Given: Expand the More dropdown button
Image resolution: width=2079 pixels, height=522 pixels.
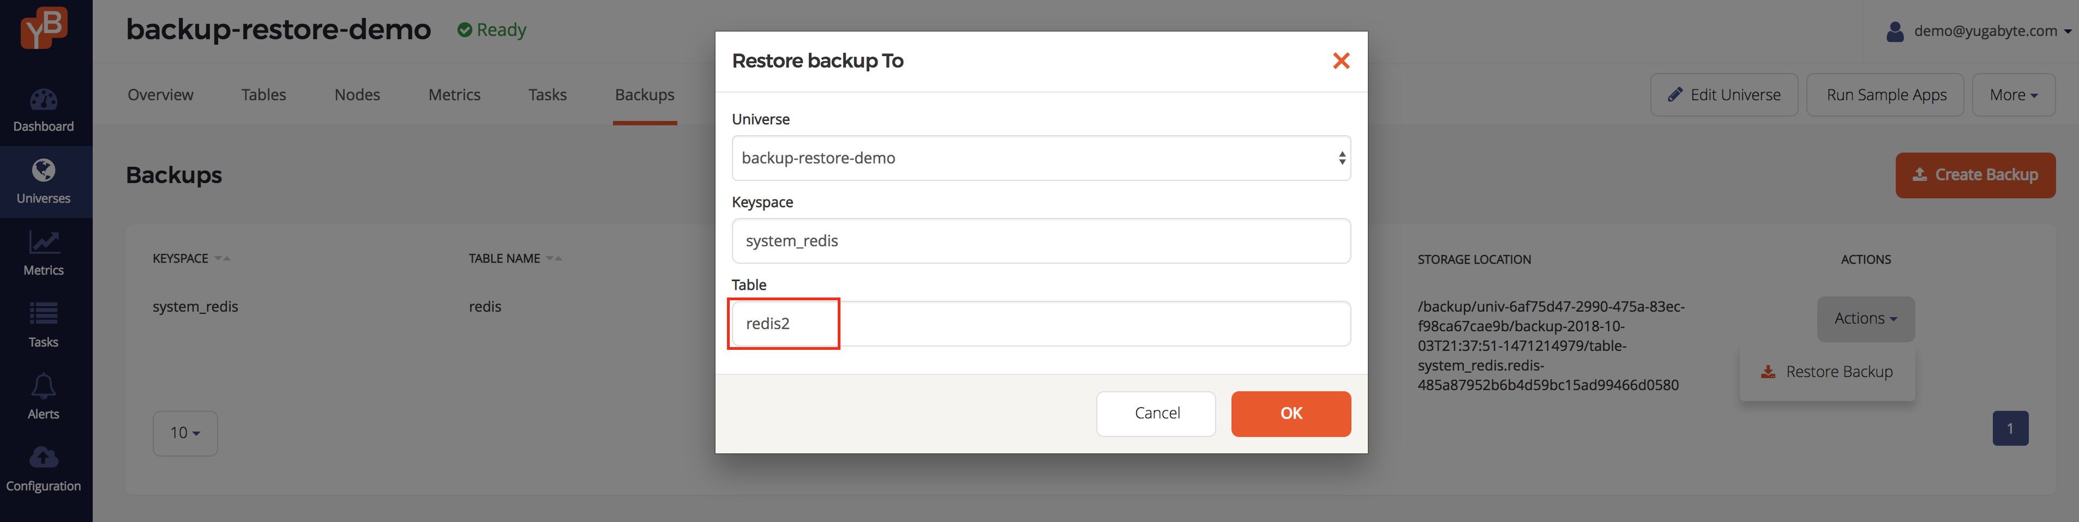Looking at the screenshot, I should pos(2013,95).
